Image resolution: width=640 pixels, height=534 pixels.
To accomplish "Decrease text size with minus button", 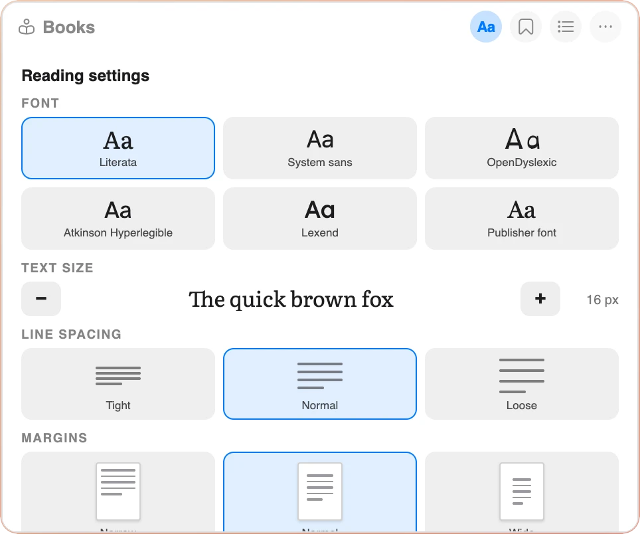I will coord(41,299).
